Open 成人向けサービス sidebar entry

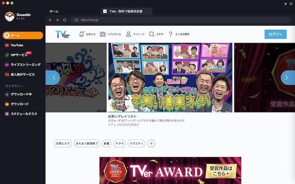click(23, 75)
